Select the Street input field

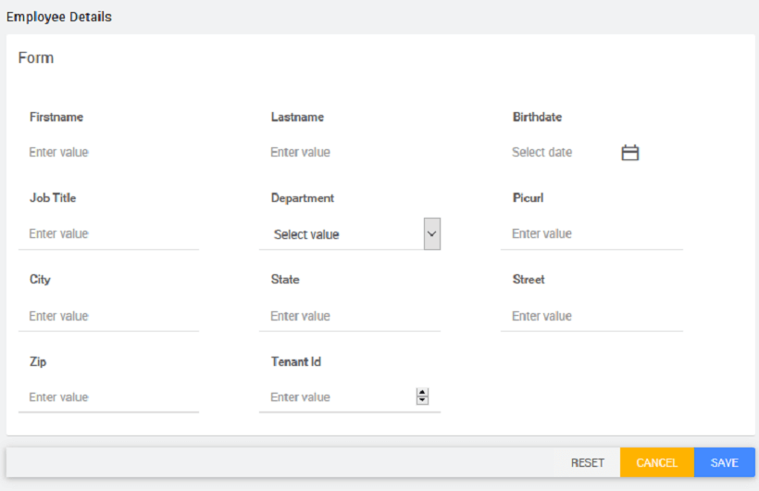tap(591, 316)
